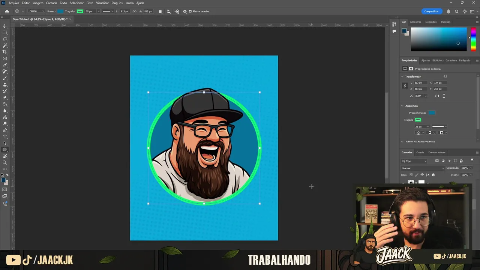This screenshot has width=480, height=270.
Task: Select the Brush tool
Action: [x=5, y=78]
